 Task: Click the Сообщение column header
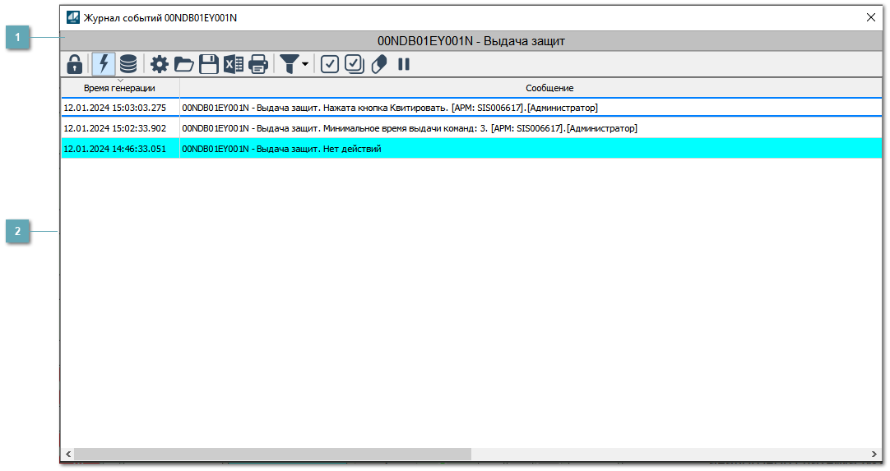[549, 88]
